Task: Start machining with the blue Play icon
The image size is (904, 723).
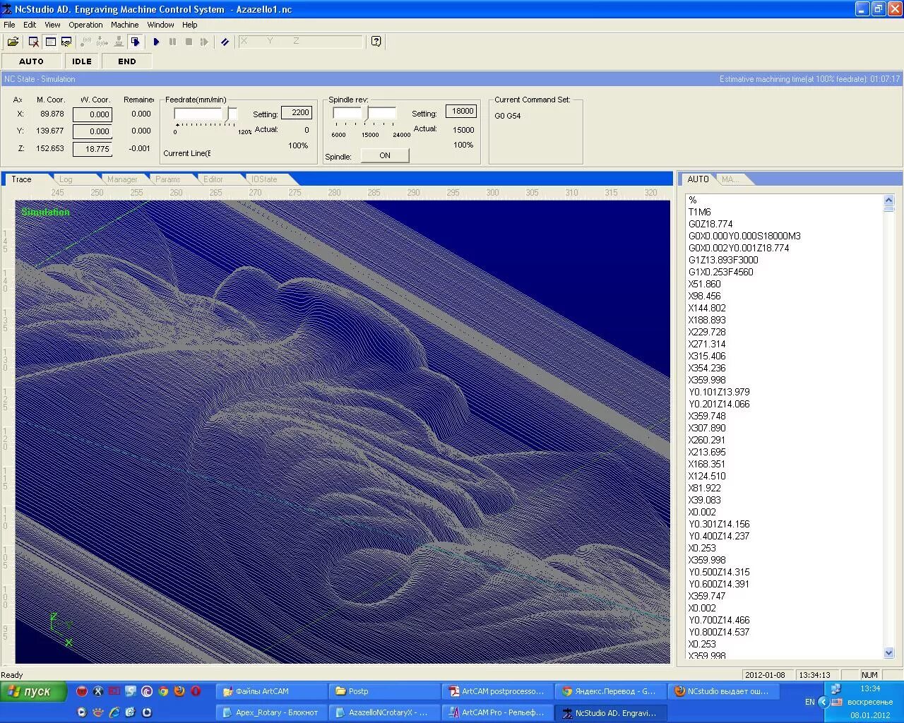Action: click(156, 42)
